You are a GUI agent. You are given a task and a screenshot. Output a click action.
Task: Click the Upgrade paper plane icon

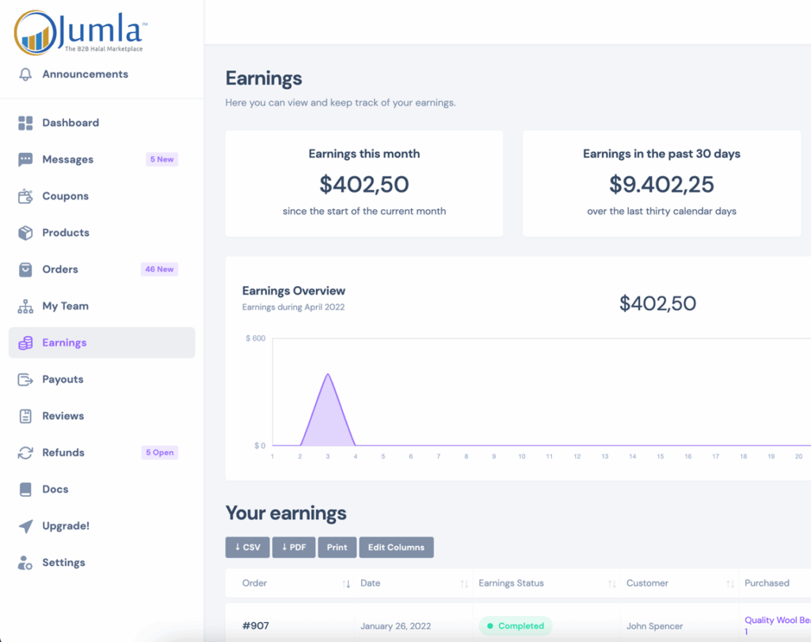click(x=25, y=526)
